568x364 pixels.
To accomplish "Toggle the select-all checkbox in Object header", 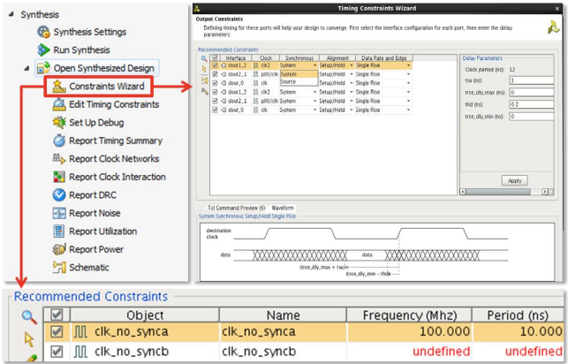I will 57,315.
